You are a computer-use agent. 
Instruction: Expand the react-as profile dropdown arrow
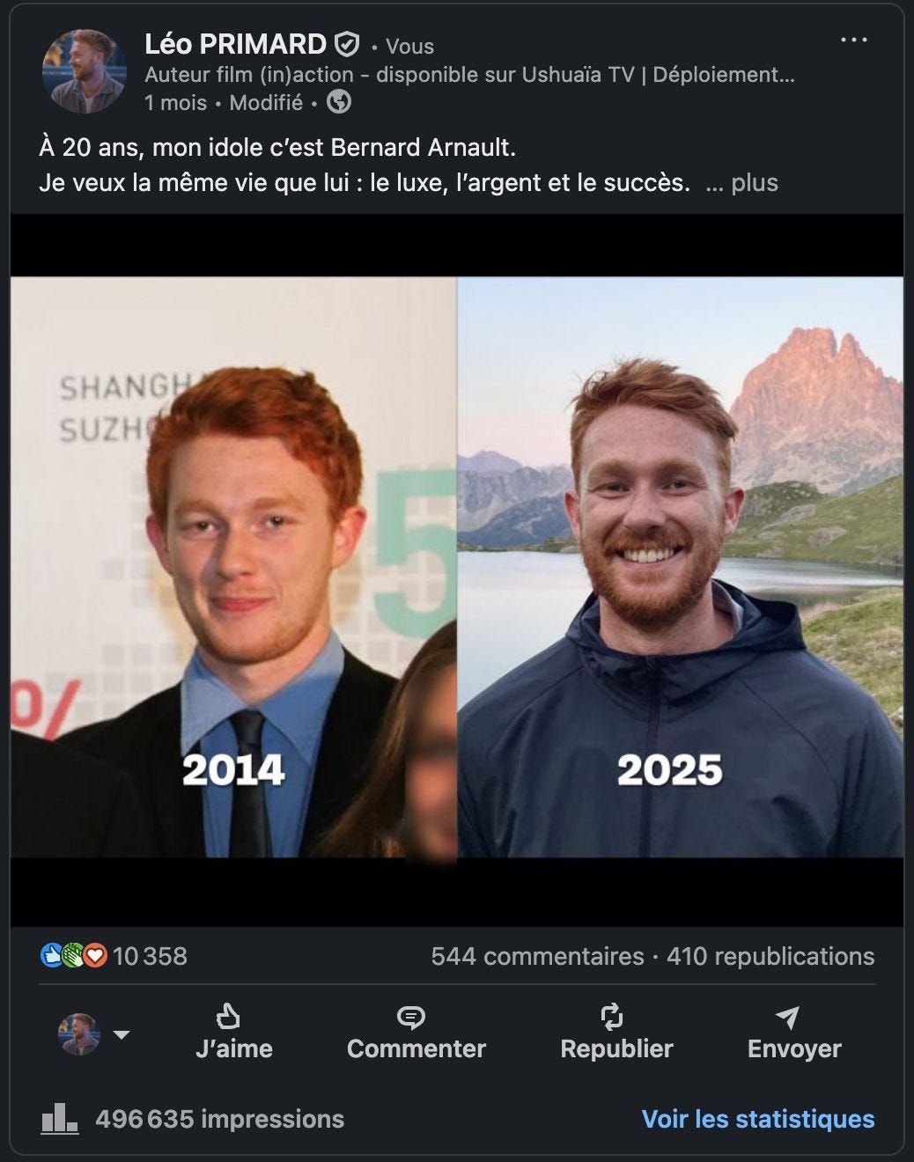click(x=122, y=1034)
